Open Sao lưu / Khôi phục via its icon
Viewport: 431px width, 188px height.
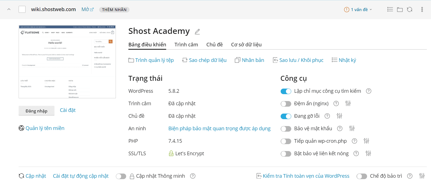275,60
